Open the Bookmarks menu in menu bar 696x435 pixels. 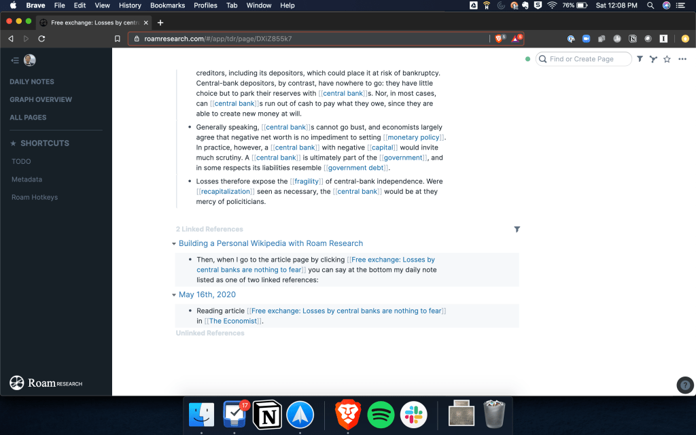(x=167, y=5)
